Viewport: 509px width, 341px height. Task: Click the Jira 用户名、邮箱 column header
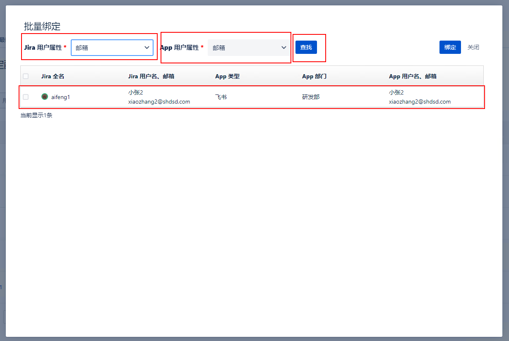click(x=151, y=76)
